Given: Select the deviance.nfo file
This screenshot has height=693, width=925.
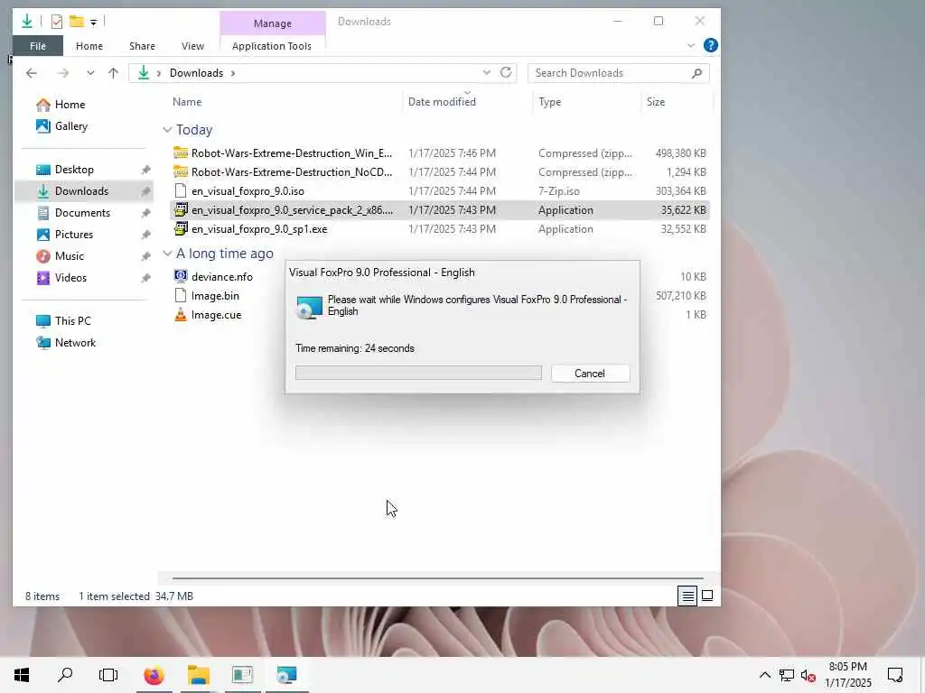Looking at the screenshot, I should click(x=222, y=277).
